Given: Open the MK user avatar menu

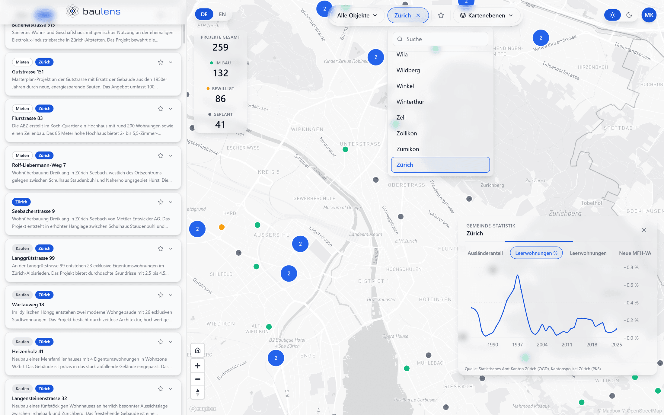Looking at the screenshot, I should (x=649, y=15).
